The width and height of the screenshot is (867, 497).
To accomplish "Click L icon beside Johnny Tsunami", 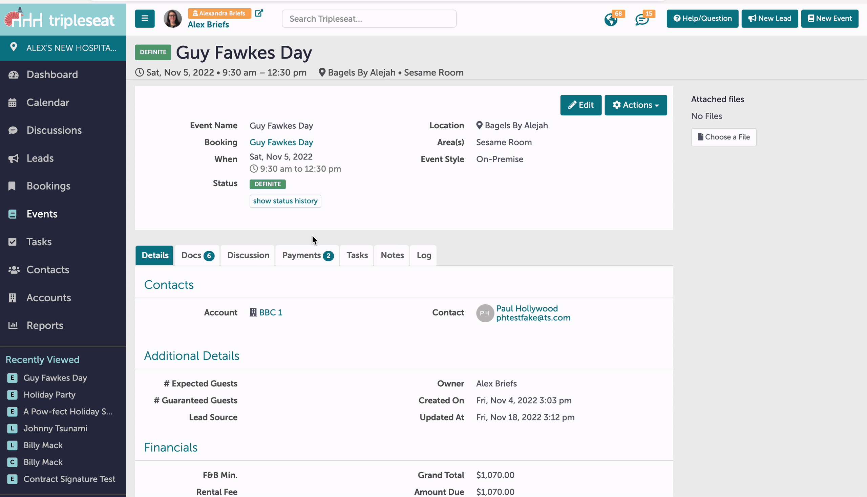I will pyautogui.click(x=12, y=428).
